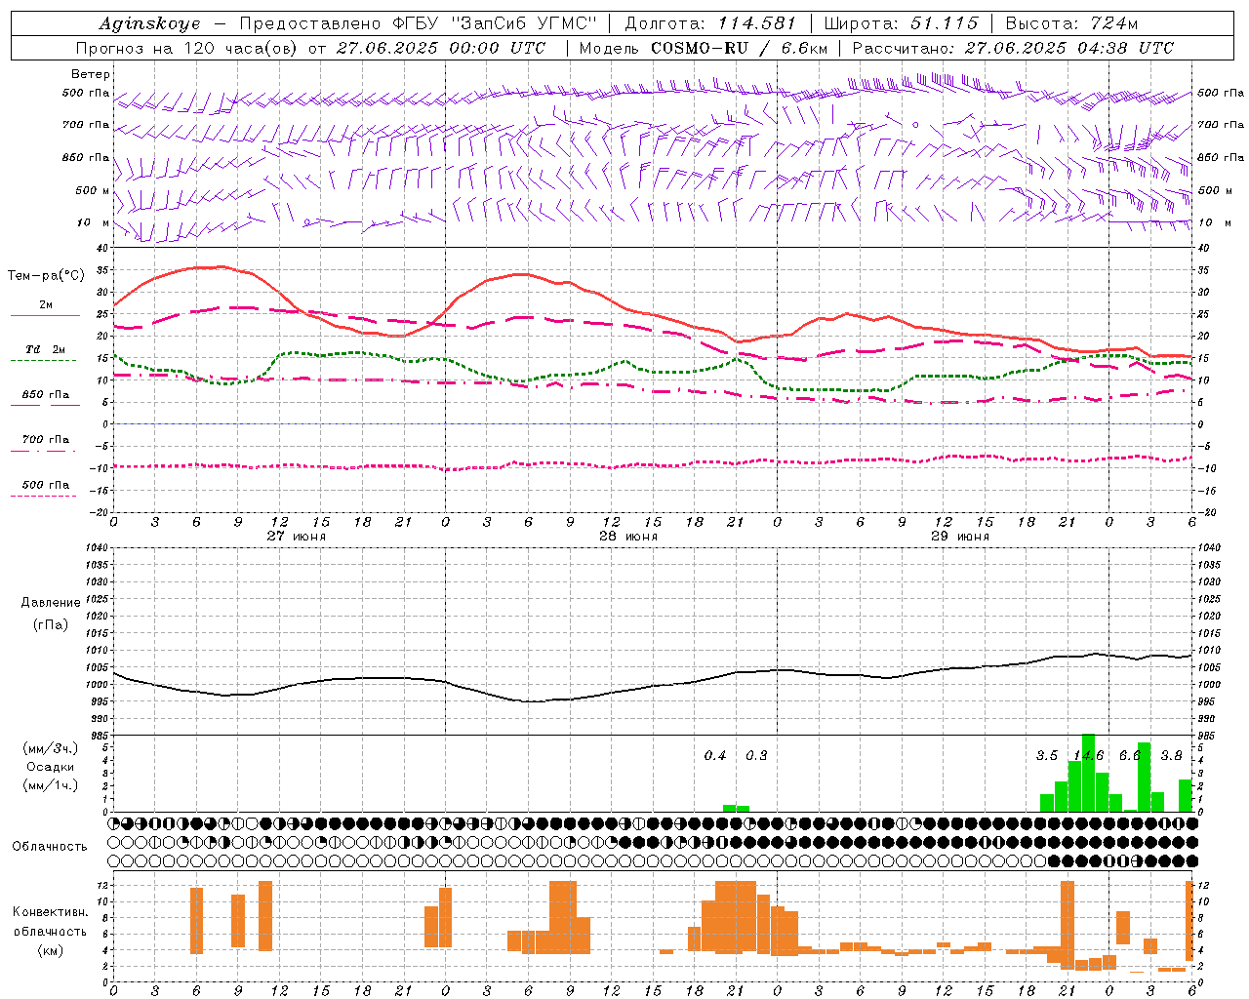This screenshot has height=999, width=1249.
Task: Select the "(мм/3ч.)" precipitation unit label
Action: (51, 748)
